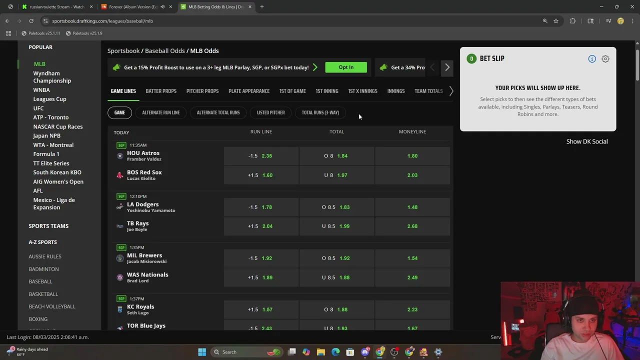The height and width of the screenshot is (360, 640).
Task: Bet HOU Astros moneyline 1.80
Action: [x=412, y=156]
